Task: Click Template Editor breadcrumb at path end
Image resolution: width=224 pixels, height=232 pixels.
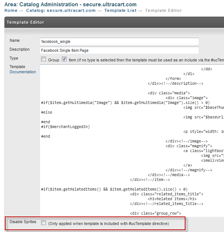Action: pyautogui.click(x=163, y=10)
